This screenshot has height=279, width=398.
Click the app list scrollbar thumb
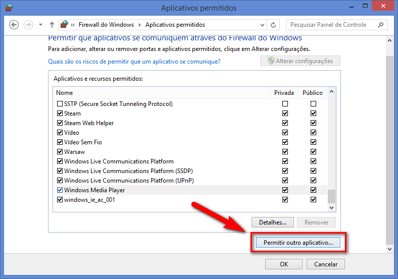pyautogui.click(x=331, y=197)
